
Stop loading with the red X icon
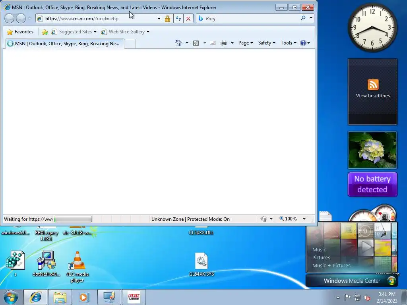(x=188, y=19)
